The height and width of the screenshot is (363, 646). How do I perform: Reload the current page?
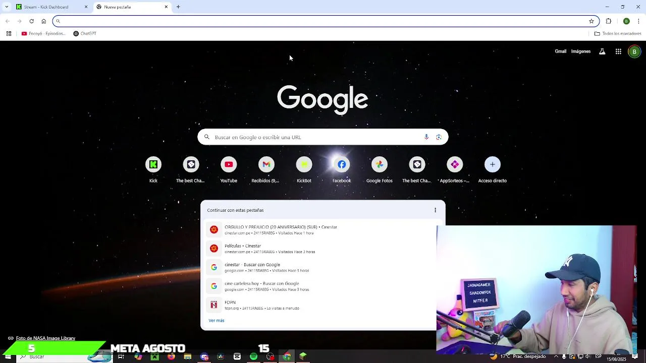point(31,21)
